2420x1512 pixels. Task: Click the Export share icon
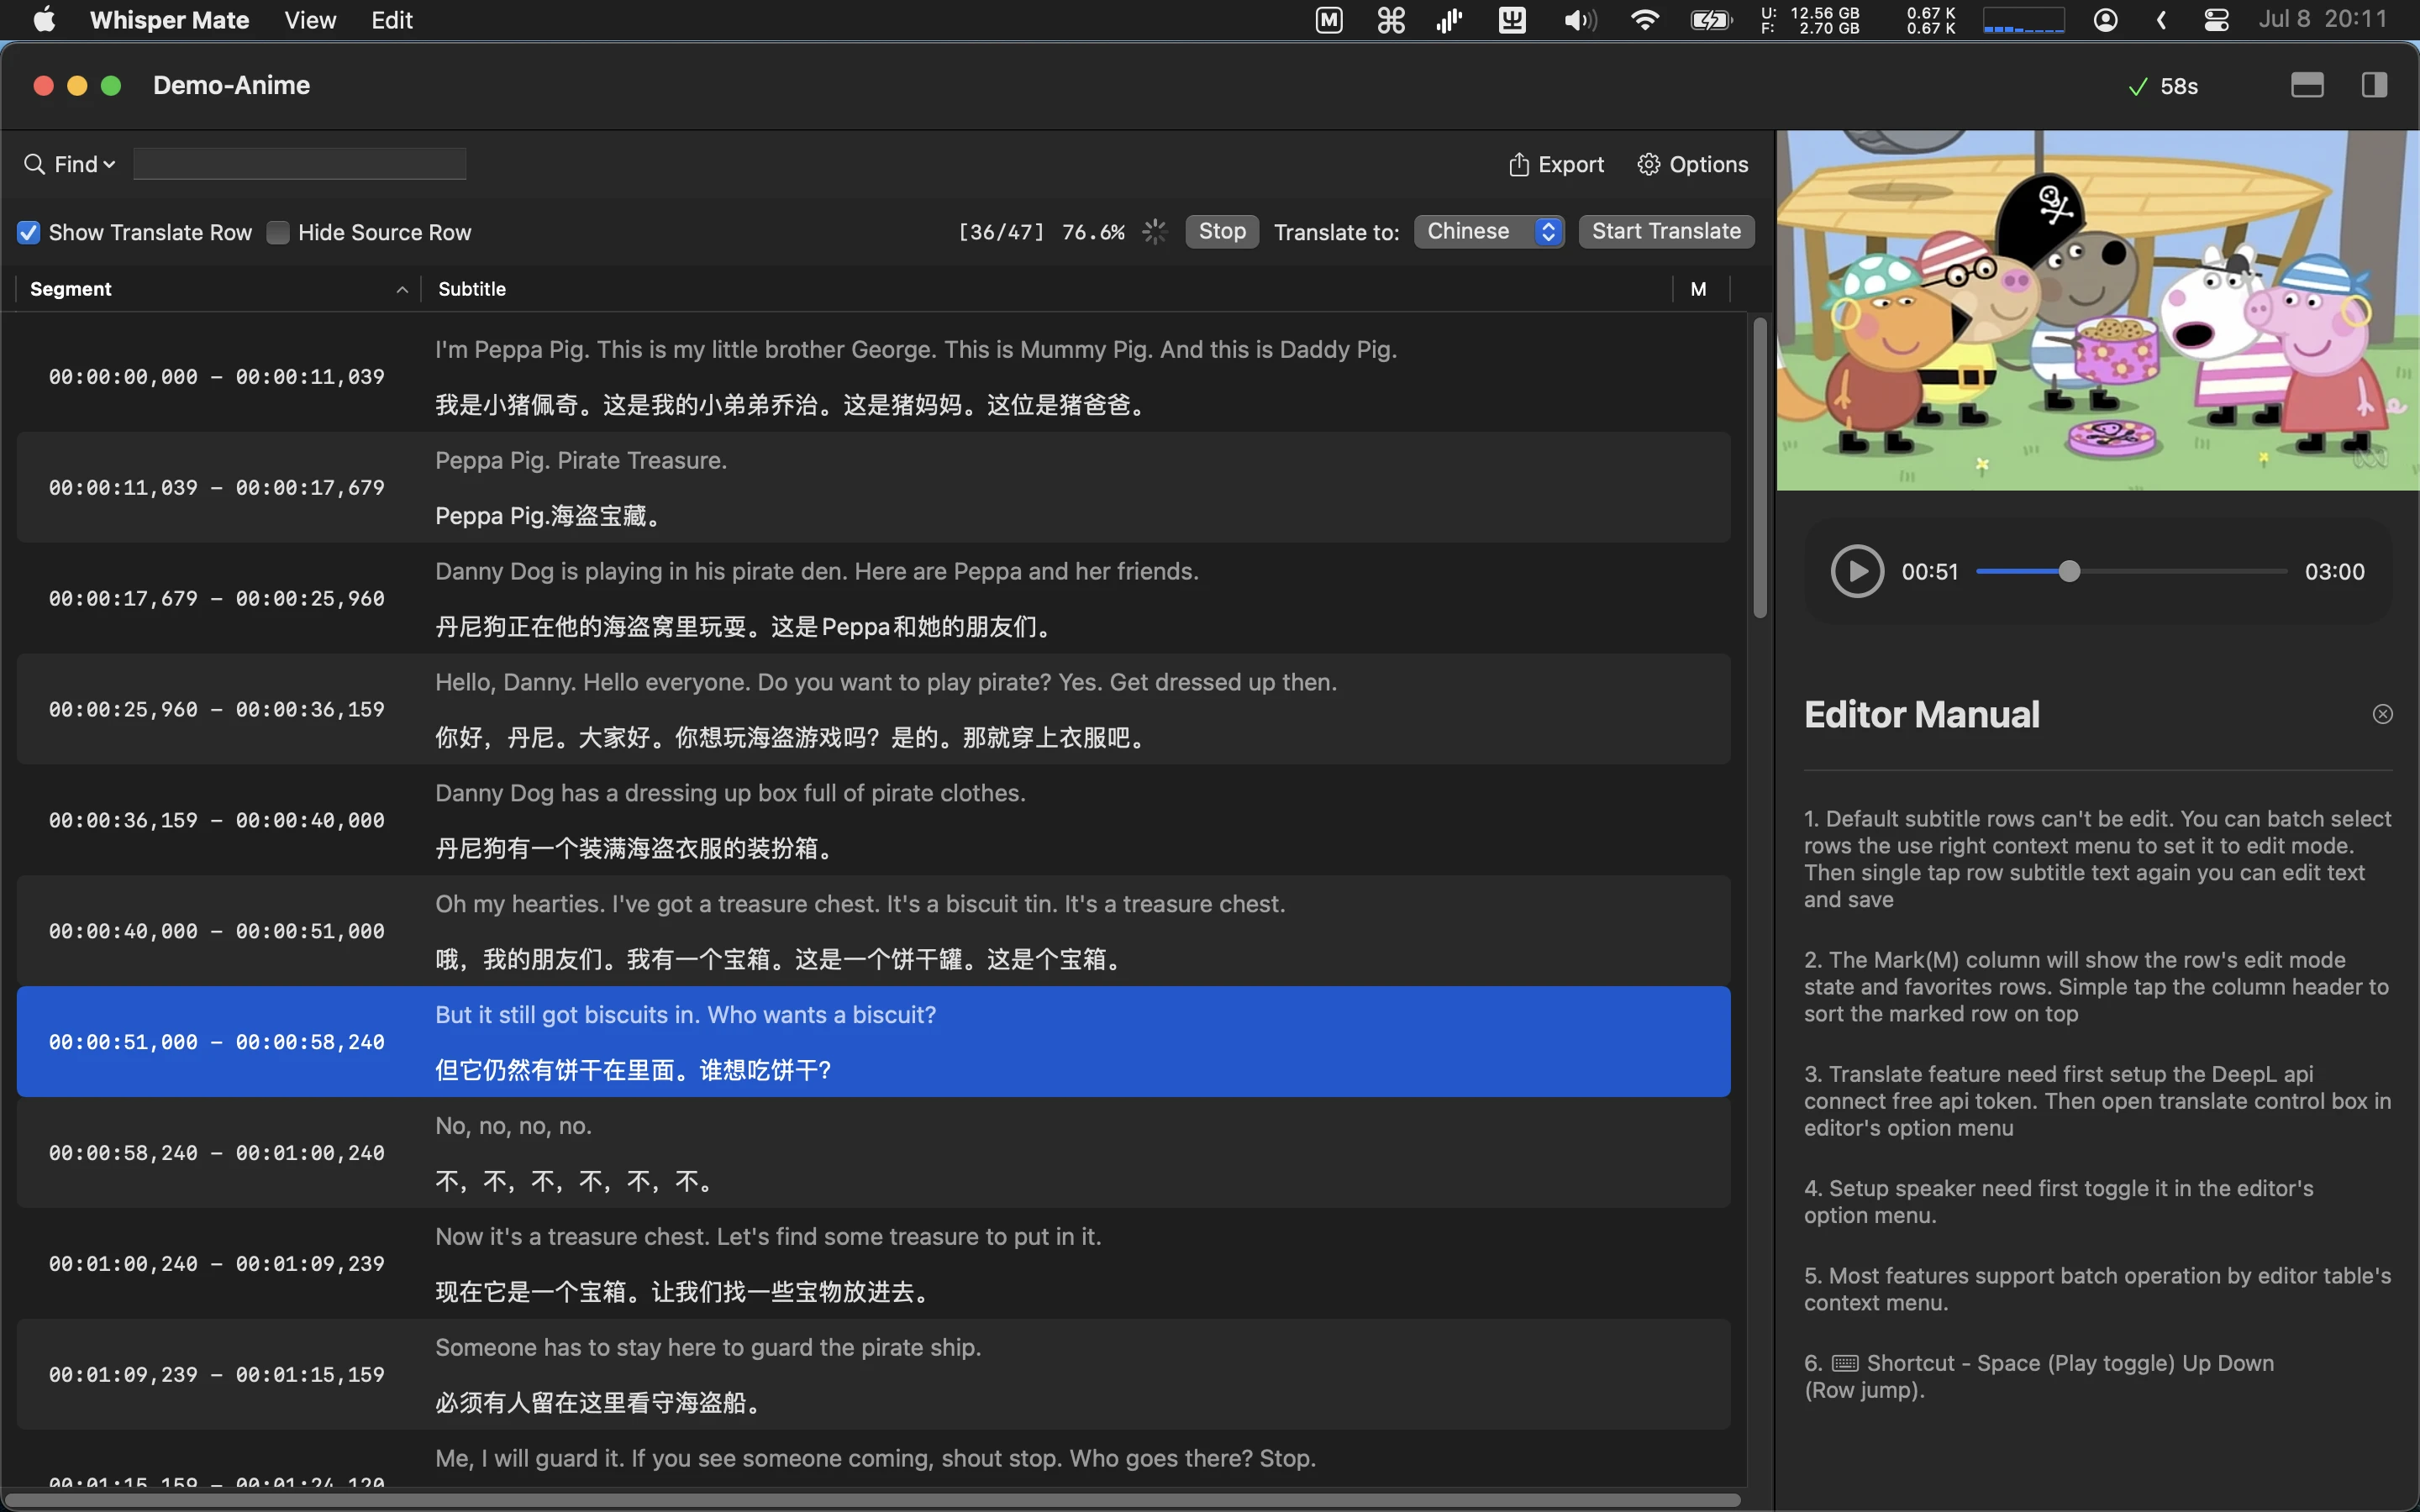click(x=1518, y=164)
